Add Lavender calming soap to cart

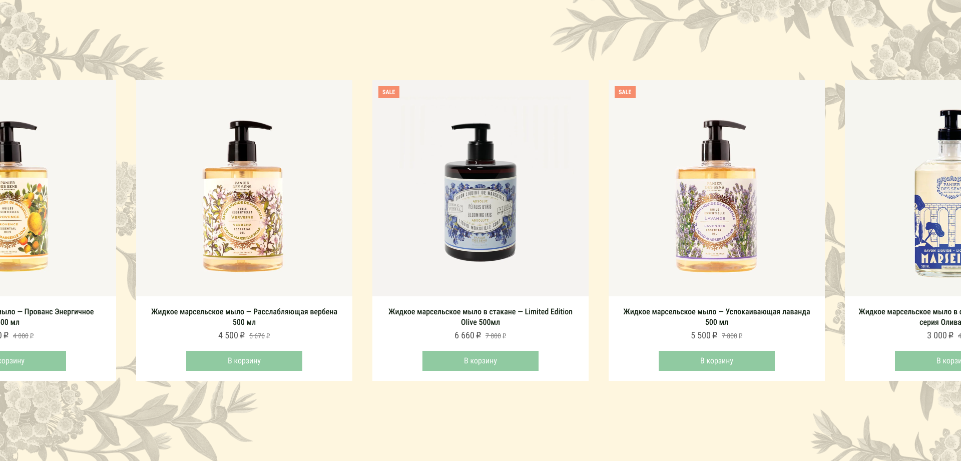click(717, 361)
